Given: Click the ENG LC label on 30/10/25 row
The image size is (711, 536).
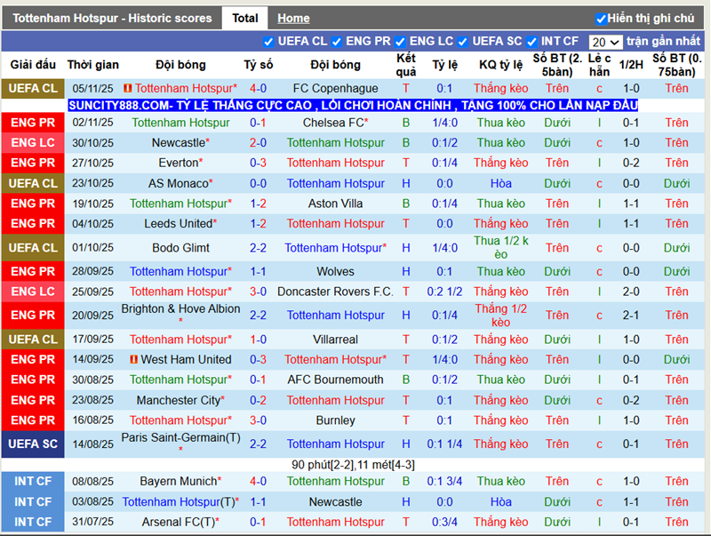Looking at the screenshot, I should pos(33,142).
